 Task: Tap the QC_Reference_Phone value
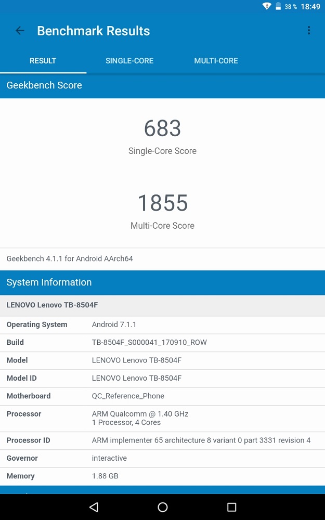(x=128, y=396)
